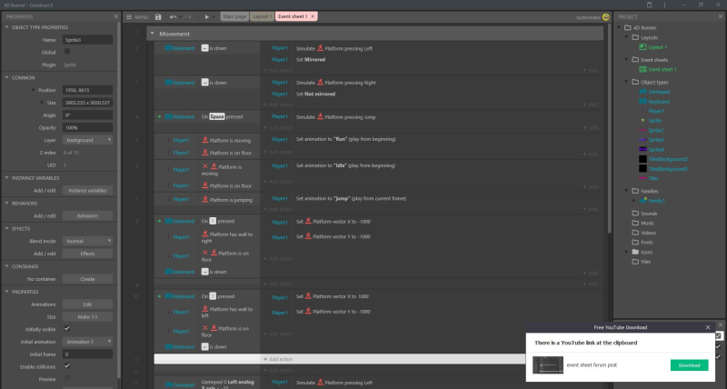
Task: Collapse the Movement event group
Action: click(x=152, y=34)
